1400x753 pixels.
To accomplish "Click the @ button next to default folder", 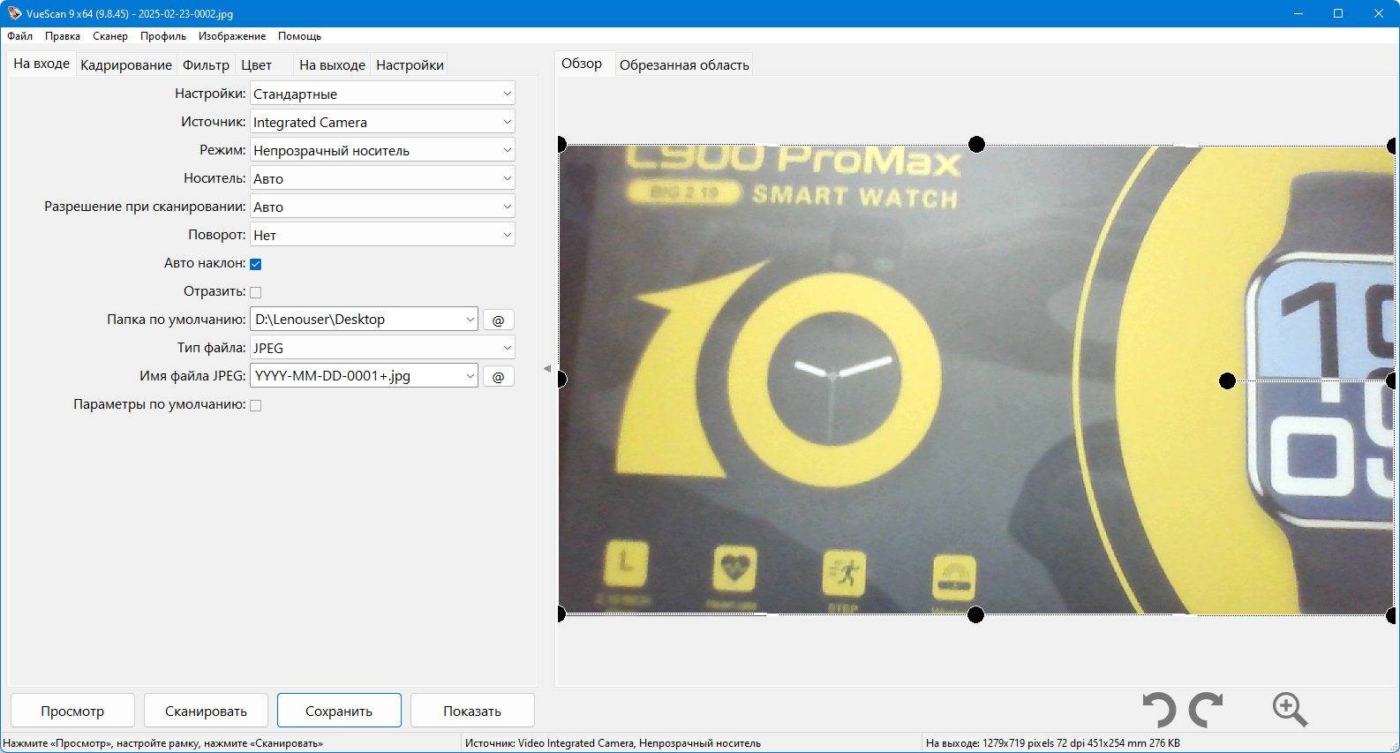I will [x=498, y=320].
